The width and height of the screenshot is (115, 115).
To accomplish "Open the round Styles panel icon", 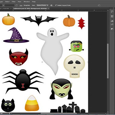I will coord(112,29).
